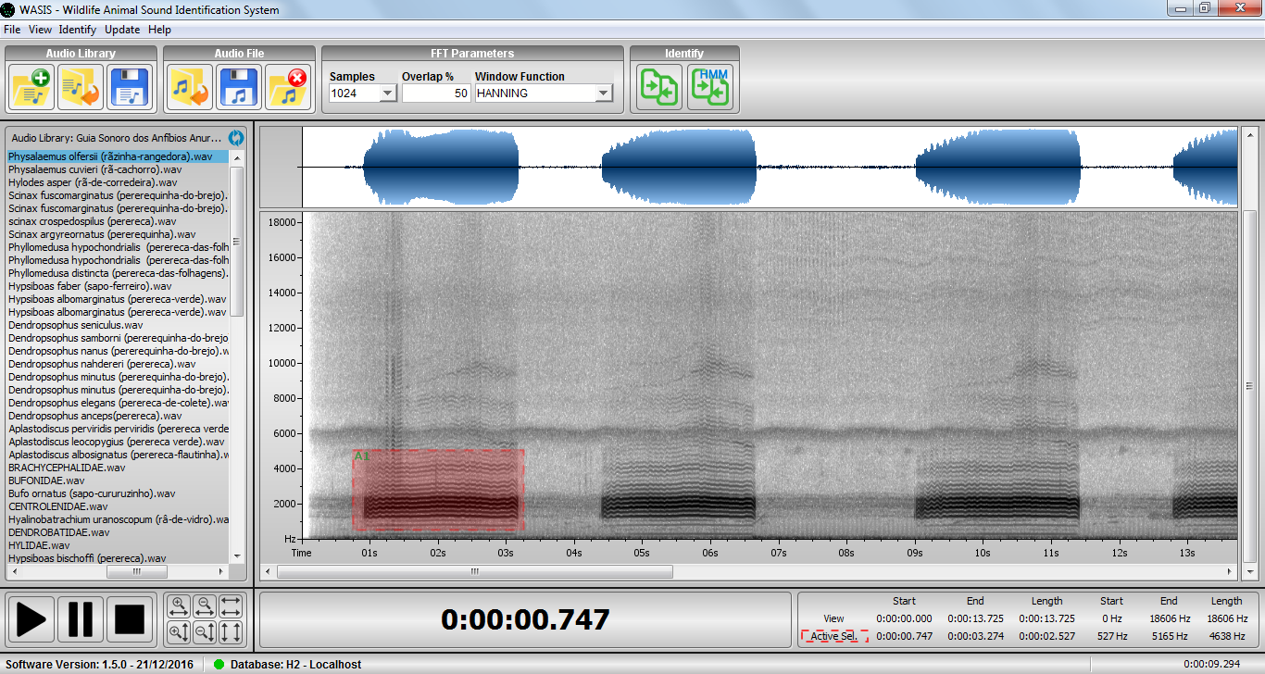The width and height of the screenshot is (1265, 674).
Task: Create a new audio library with the plus folder icon
Action: 32,88
